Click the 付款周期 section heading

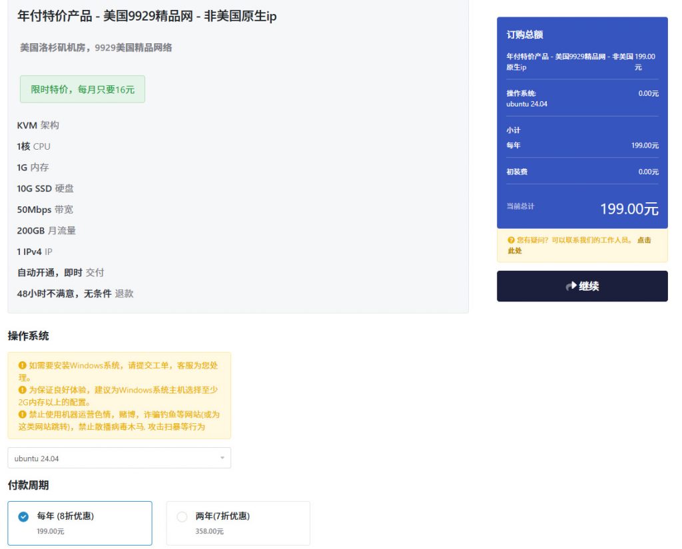coord(27,486)
